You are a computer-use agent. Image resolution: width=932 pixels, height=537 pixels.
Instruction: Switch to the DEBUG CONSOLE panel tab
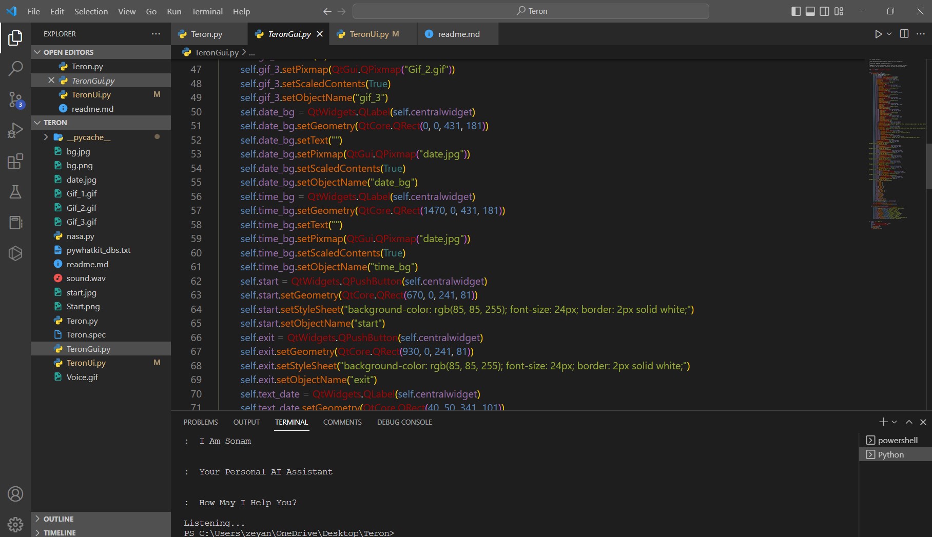(x=404, y=422)
